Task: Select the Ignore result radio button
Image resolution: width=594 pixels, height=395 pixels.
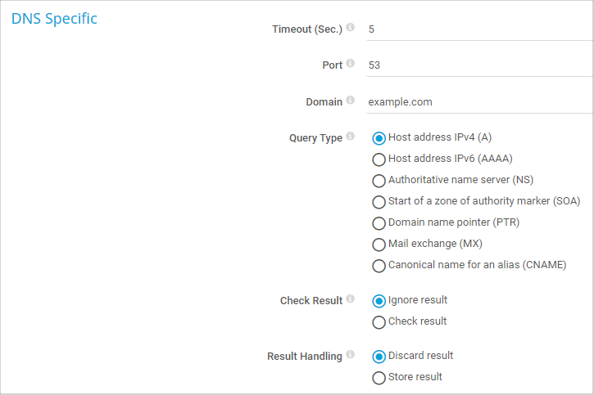Action: point(379,301)
